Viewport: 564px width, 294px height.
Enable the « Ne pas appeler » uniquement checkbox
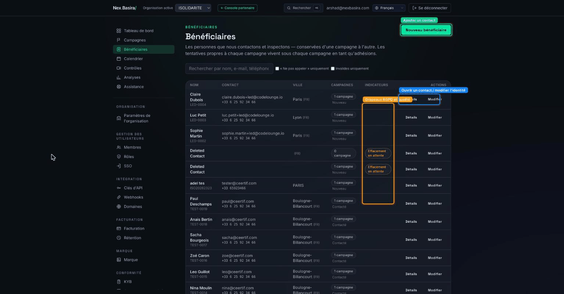(x=277, y=69)
